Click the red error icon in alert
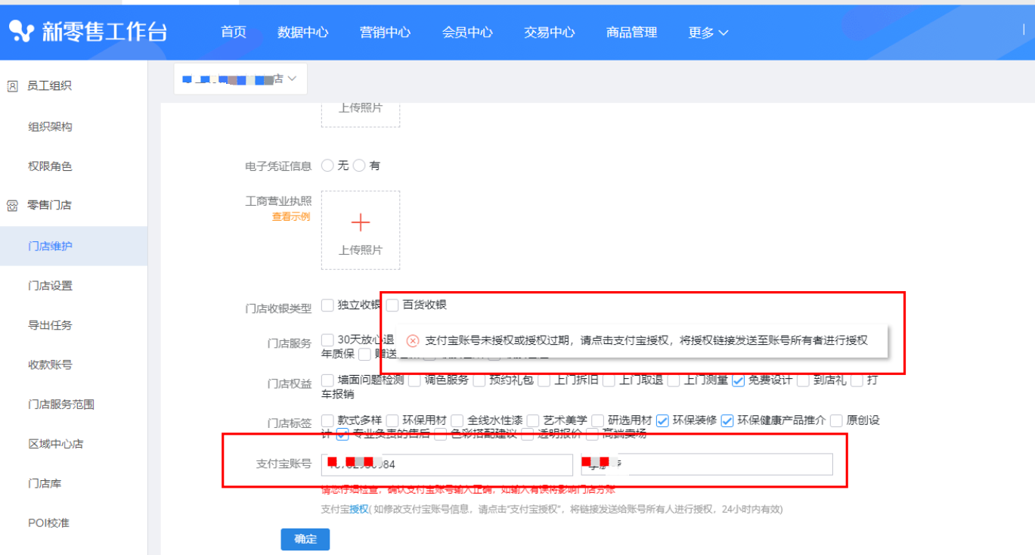Screen dimensions: 1035x555 tap(413, 340)
